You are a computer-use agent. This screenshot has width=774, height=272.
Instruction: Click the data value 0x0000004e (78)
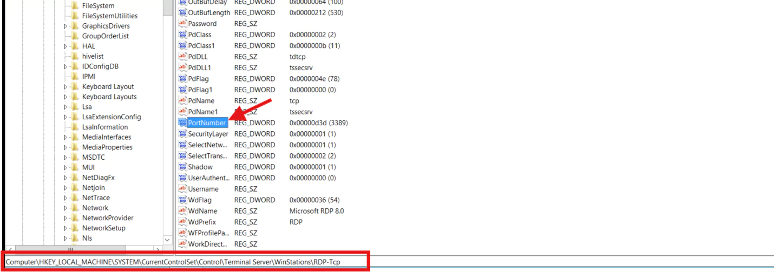click(314, 79)
